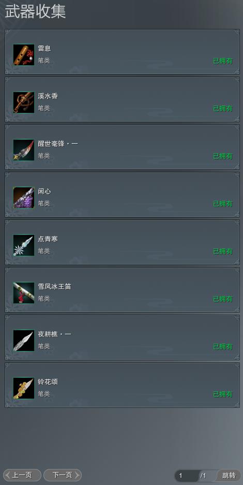Screen dimensions: 243x485
Task: Select the 点青寒 icy weapon icon
Action: (x=24, y=245)
